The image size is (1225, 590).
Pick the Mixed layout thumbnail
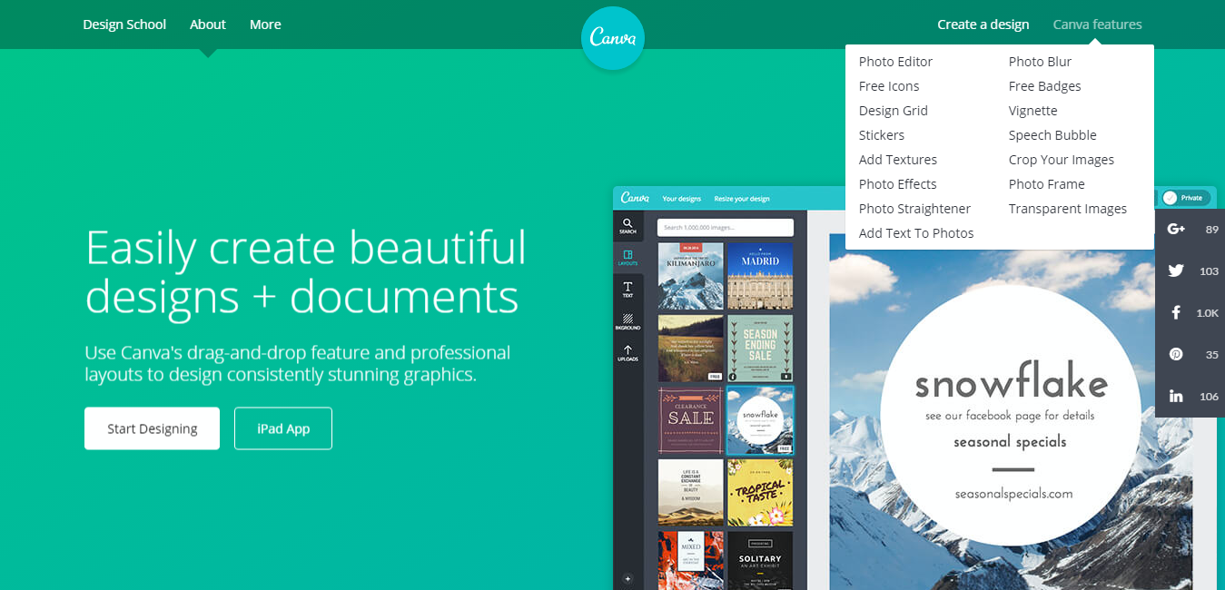point(691,561)
